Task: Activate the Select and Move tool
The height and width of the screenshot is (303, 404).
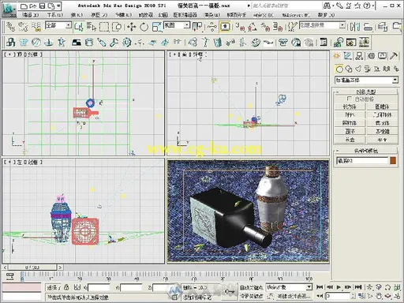Action: click(131, 27)
